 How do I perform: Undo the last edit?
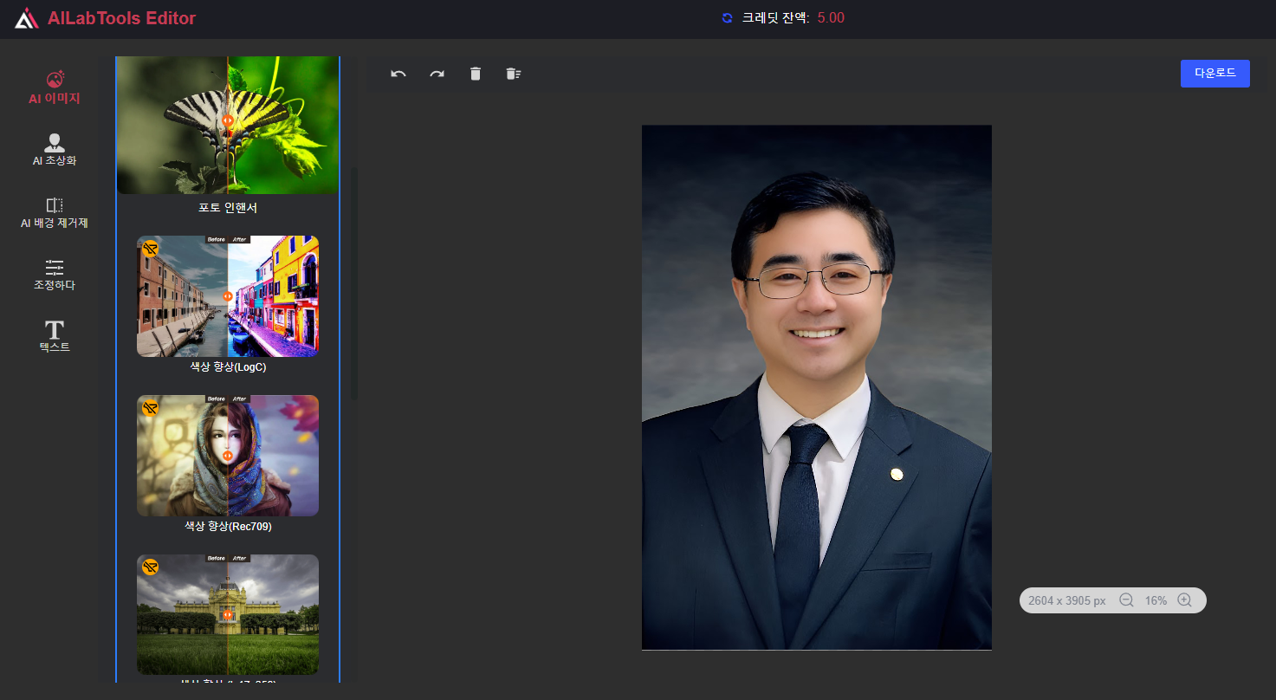coord(398,74)
